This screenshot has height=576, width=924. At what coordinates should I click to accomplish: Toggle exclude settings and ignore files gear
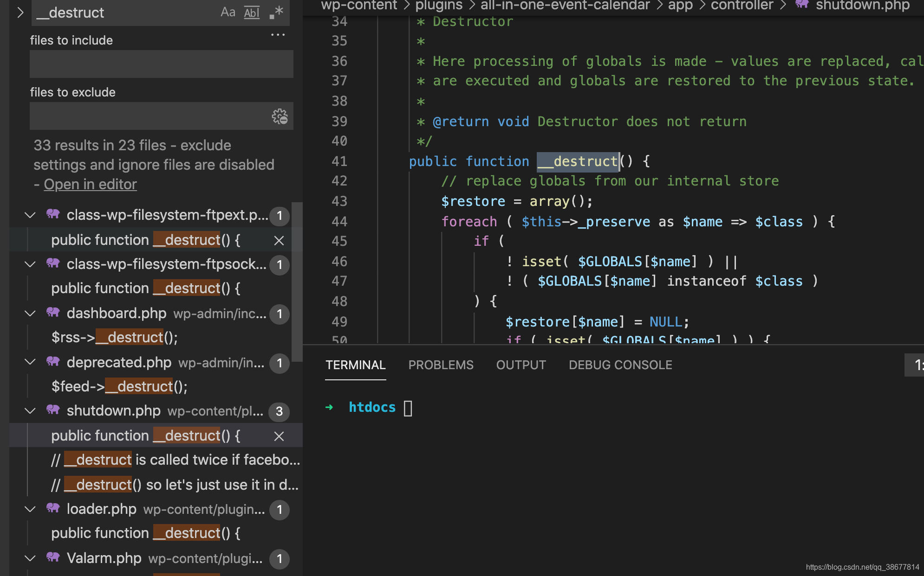pyautogui.click(x=280, y=116)
